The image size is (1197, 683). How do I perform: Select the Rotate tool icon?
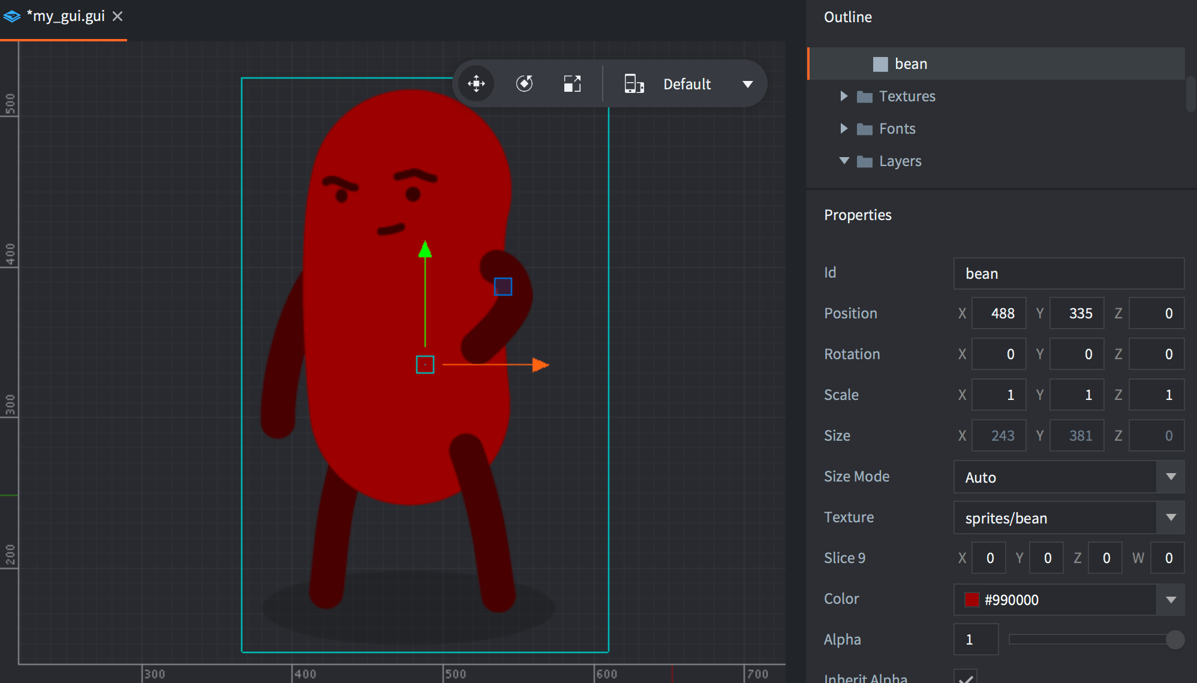(x=524, y=83)
